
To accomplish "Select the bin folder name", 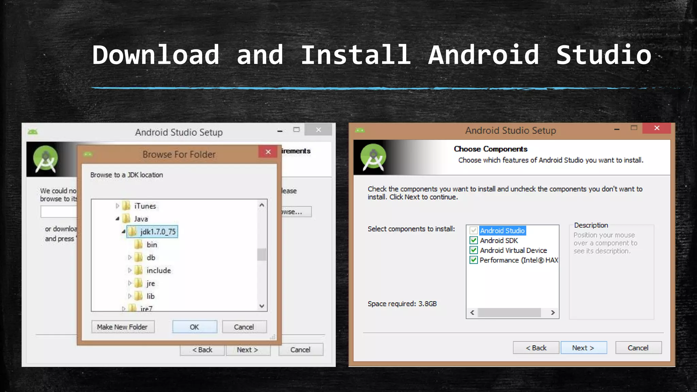I will [x=152, y=245].
